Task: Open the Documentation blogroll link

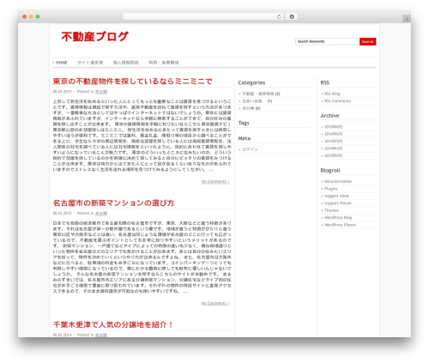Action: [x=338, y=181]
